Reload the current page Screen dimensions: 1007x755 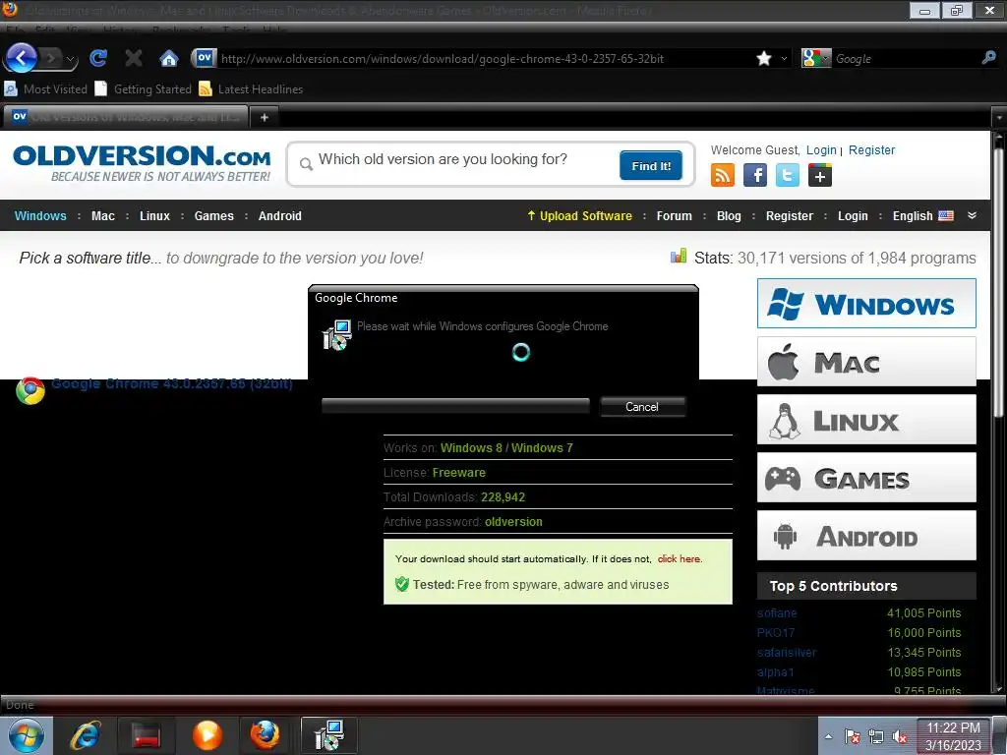tap(98, 58)
